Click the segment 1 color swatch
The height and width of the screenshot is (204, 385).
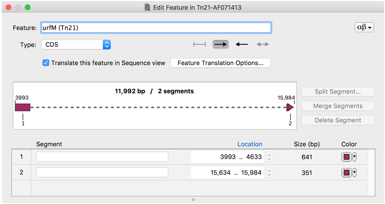(x=346, y=157)
